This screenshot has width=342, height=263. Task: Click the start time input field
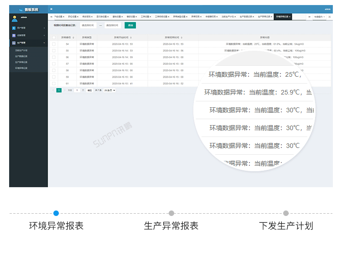[88, 26]
